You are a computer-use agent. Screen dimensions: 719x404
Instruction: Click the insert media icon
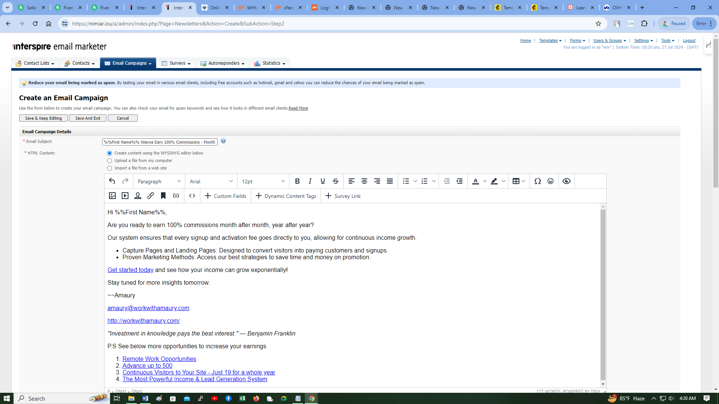(125, 196)
